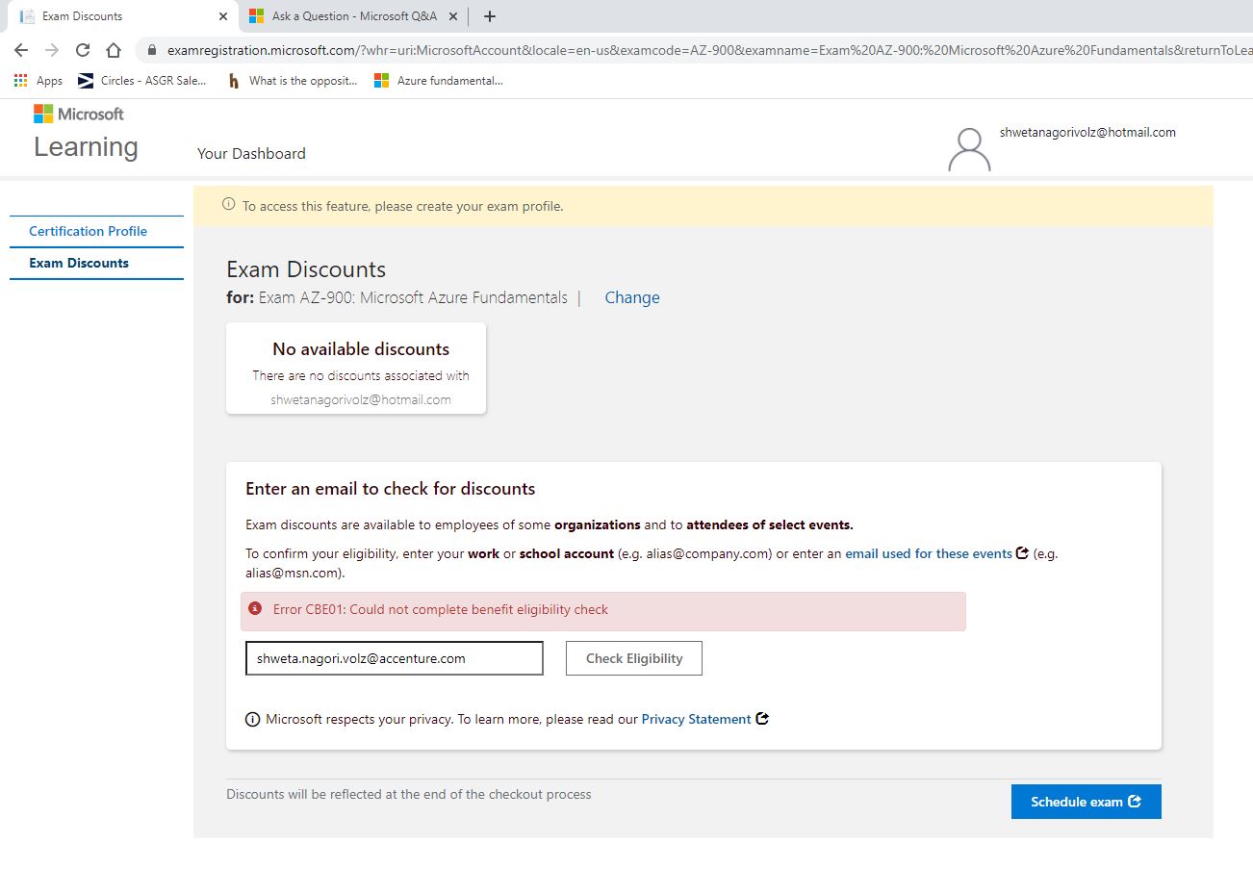This screenshot has width=1253, height=869.
Task: Click Schedule exam button
Action: point(1087,802)
